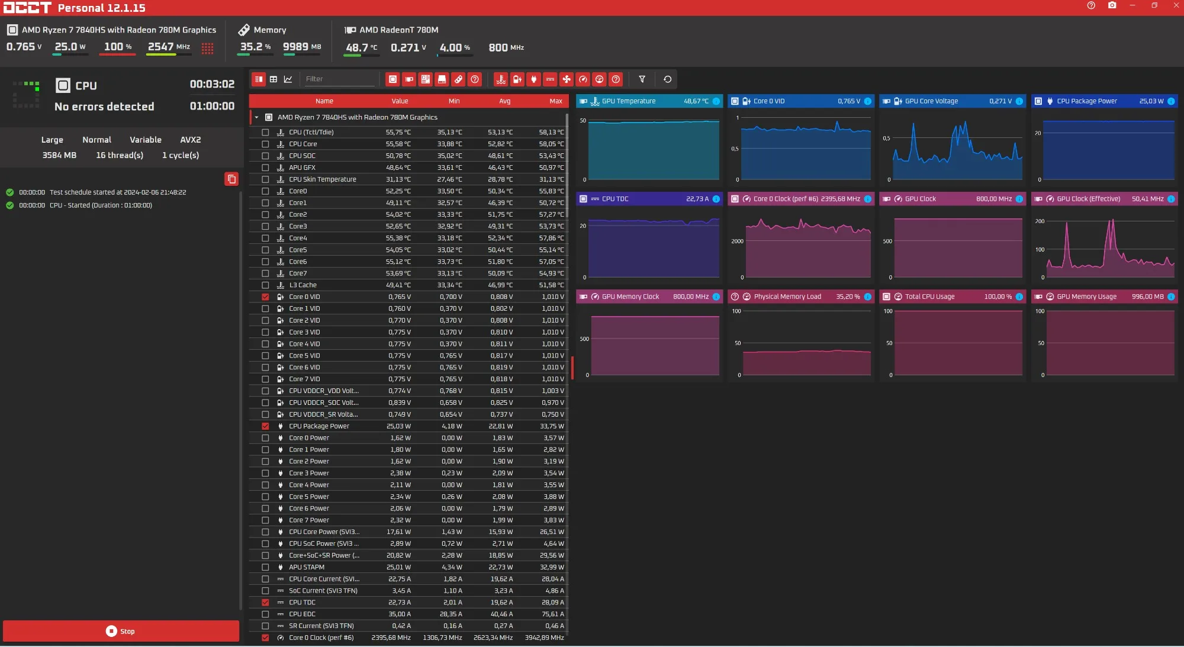Uncheck the Core 0 VID checkbox
Viewport: 1184px width, 647px height.
pos(265,297)
